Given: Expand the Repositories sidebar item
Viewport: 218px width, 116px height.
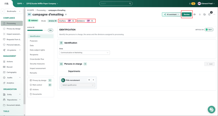Looking at the screenshot, I should (12, 100).
